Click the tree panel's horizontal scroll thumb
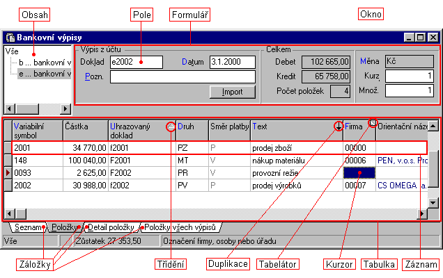Screen dimensions: 443x278 (27, 108)
